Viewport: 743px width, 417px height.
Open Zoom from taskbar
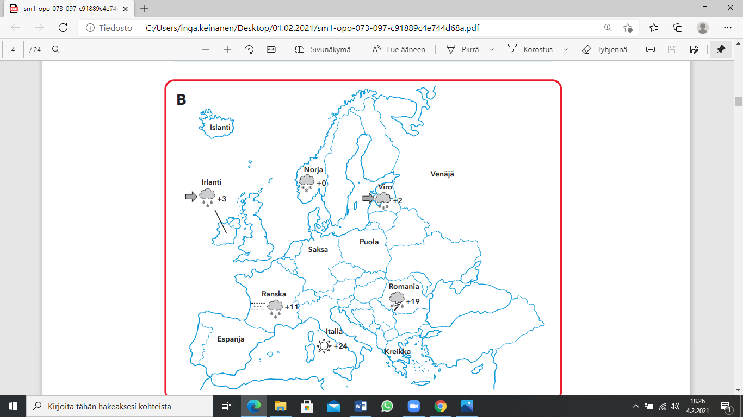414,406
